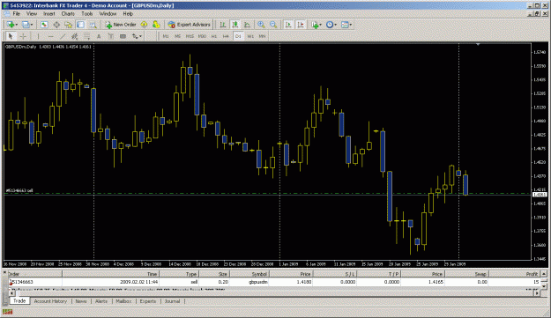Select the Horizontal Line drawing tool
This screenshot has width=551, height=318.
(x=50, y=36)
